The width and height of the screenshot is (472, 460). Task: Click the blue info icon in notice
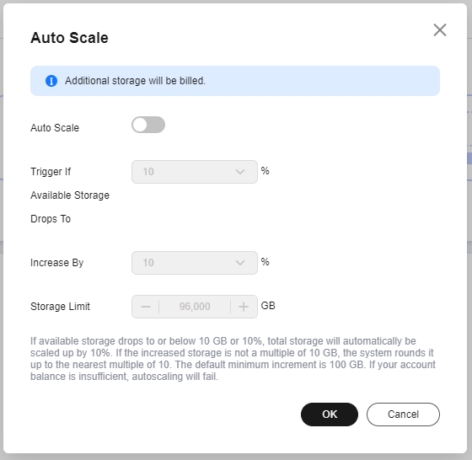coord(51,81)
